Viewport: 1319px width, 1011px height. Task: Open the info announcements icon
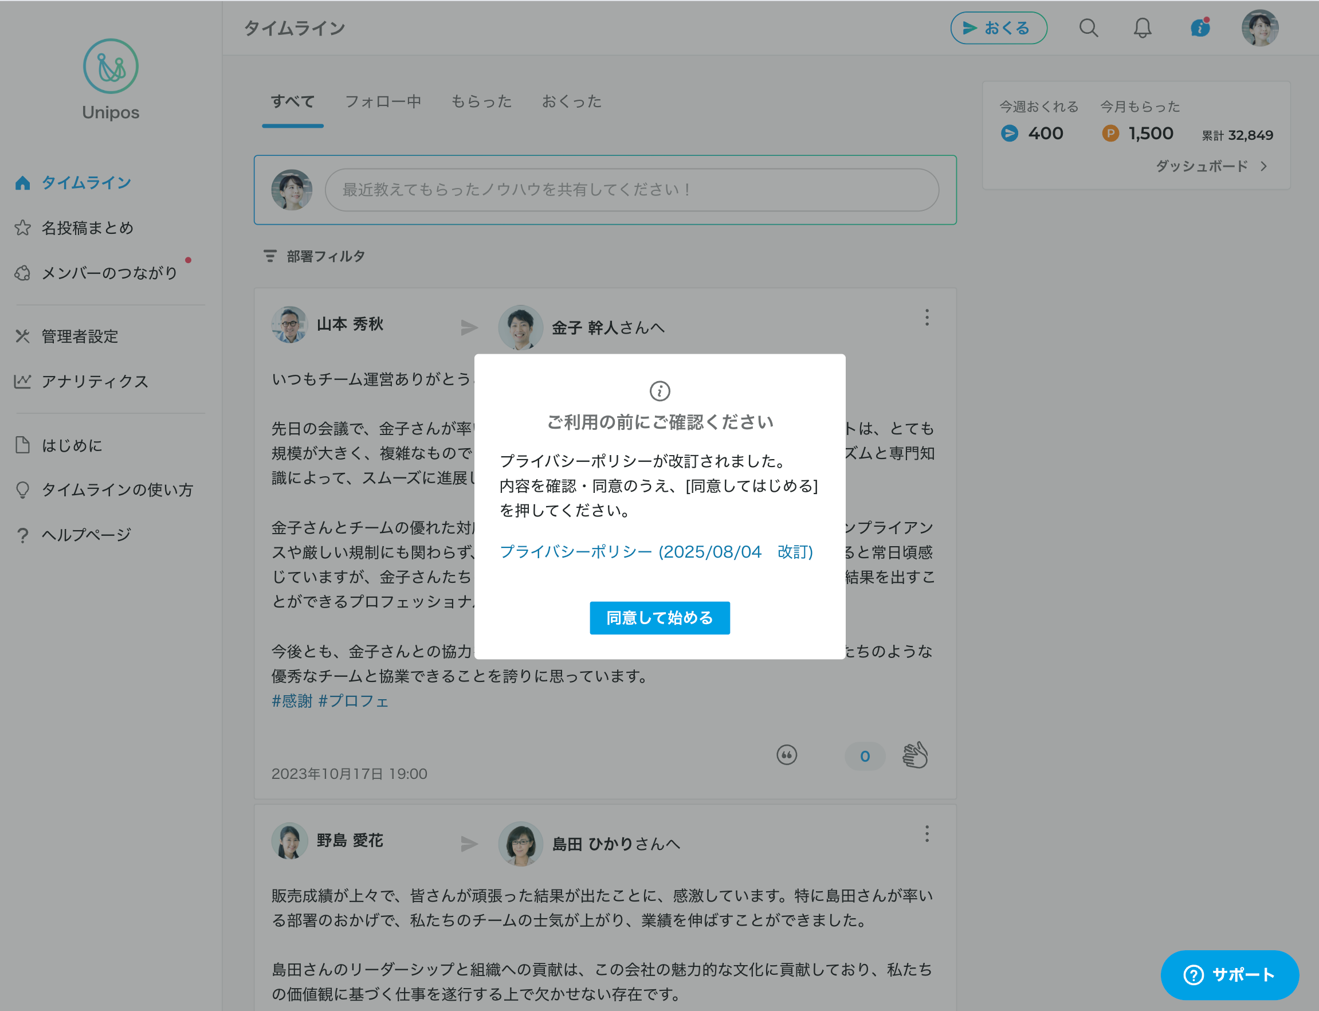[x=1200, y=28]
